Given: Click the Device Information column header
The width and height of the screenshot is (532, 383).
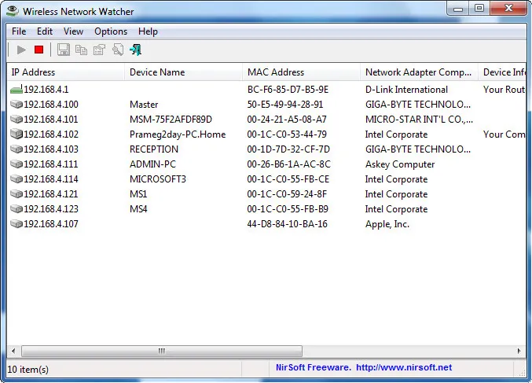Looking at the screenshot, I should [502, 72].
